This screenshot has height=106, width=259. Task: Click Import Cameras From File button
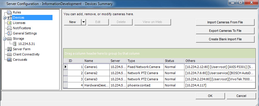click(225, 22)
